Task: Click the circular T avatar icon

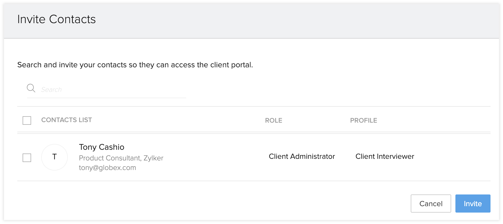Action: pyautogui.click(x=55, y=157)
